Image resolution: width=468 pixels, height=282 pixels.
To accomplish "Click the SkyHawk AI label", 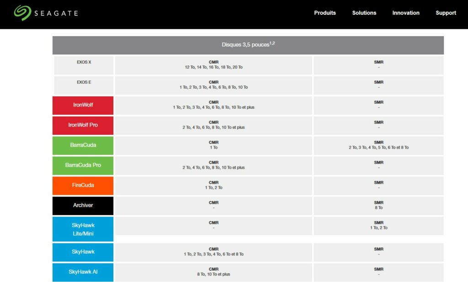I will pyautogui.click(x=83, y=272).
